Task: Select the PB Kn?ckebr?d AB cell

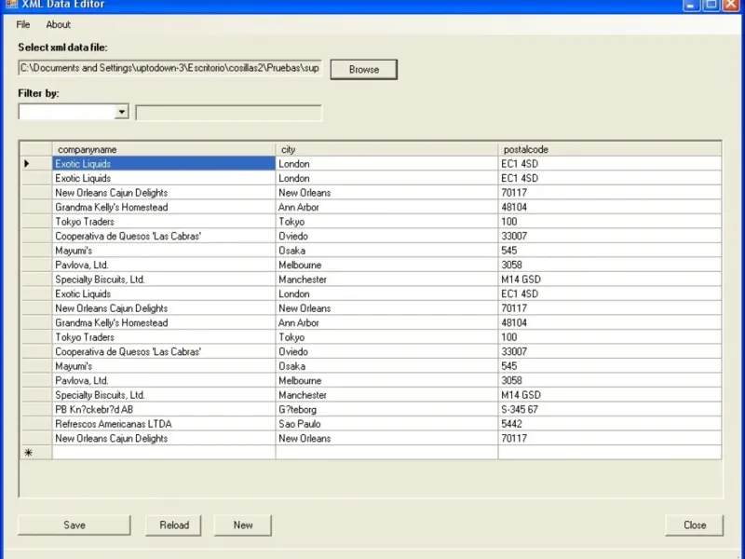Action: 164,409
